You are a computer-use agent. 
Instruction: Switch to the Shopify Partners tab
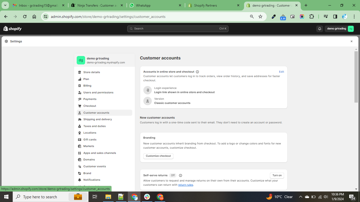click(214, 5)
